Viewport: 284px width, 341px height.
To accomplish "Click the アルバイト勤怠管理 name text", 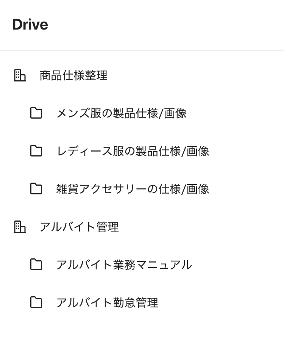I will point(107,303).
